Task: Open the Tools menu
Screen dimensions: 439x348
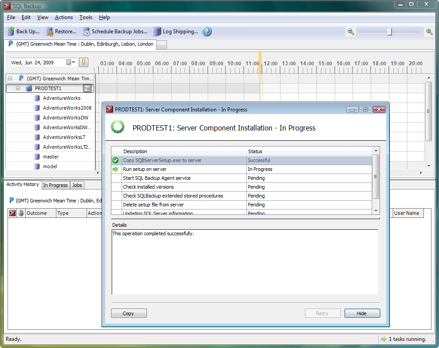Action: click(x=86, y=17)
